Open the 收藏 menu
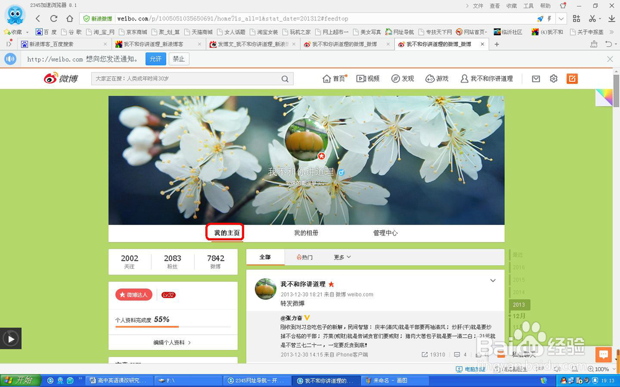Image resolution: width=620 pixels, height=387 pixels. point(511,6)
